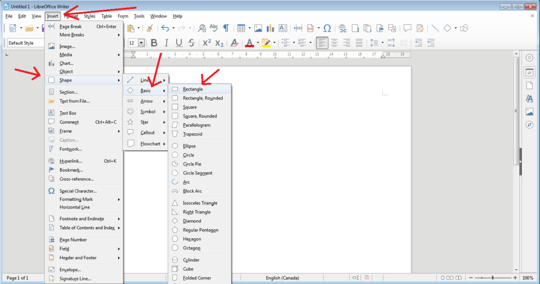Open the Gallery panel in the sidebar
This screenshot has width=540, height=284.
pos(529,112)
